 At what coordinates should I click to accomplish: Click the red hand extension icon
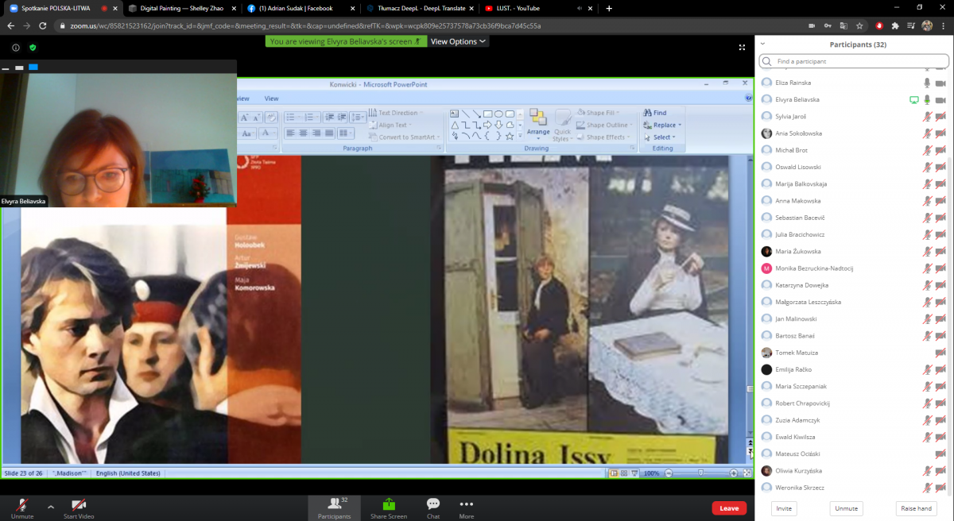coord(879,25)
